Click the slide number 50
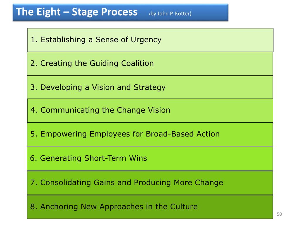This screenshot has width=300, height=225. tap(279, 214)
